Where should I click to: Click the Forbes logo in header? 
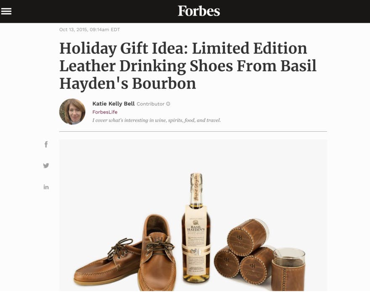pyautogui.click(x=199, y=11)
